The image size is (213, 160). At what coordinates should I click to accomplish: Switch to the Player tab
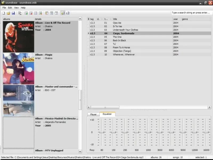(93, 114)
